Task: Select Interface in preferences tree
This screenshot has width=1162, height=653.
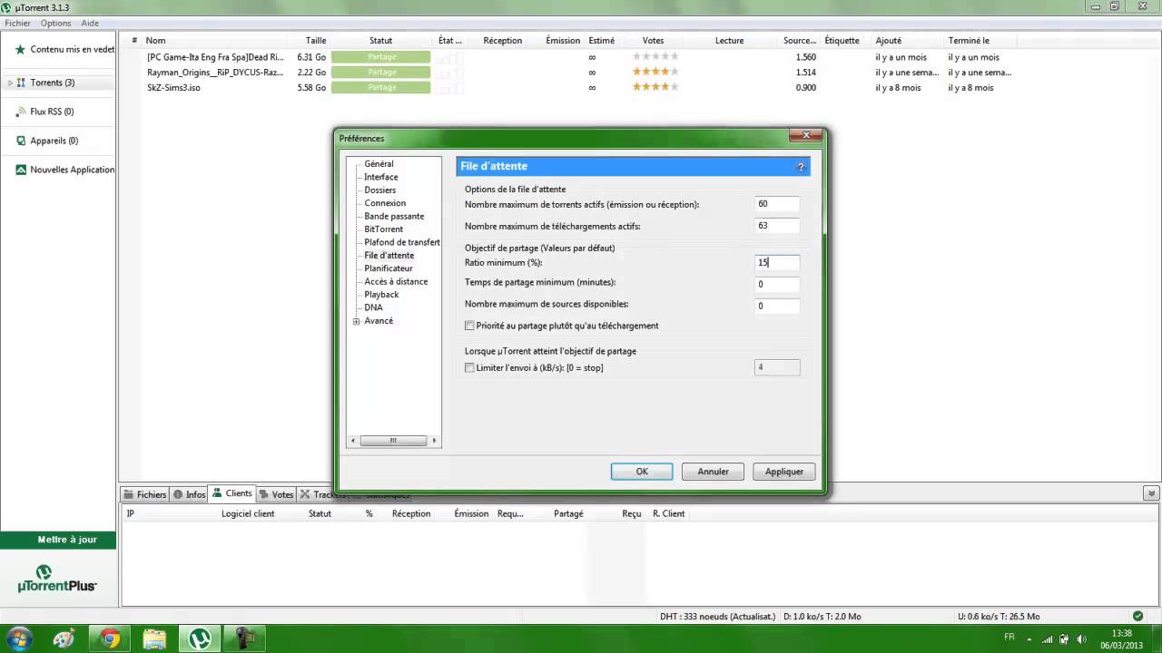Action: pyautogui.click(x=381, y=177)
